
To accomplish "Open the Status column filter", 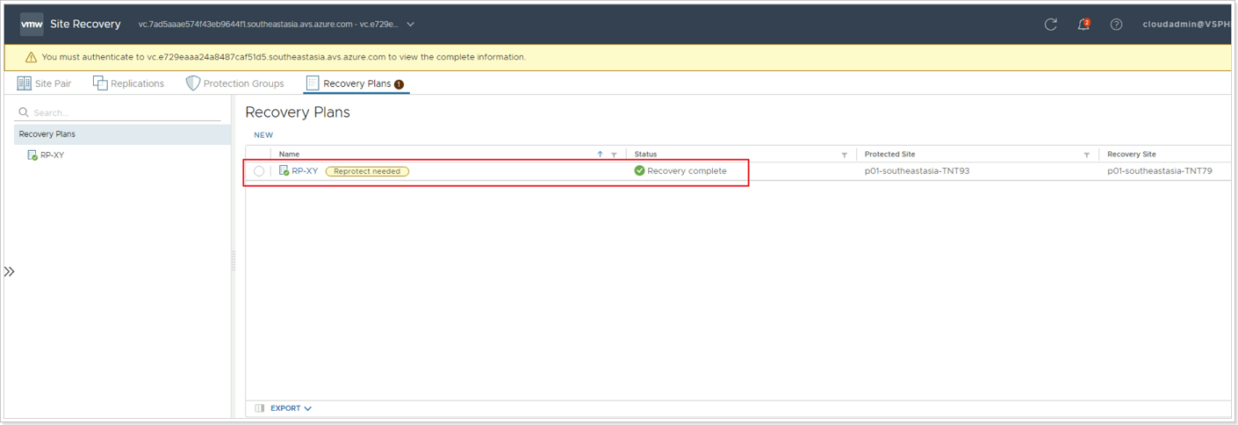I will pos(844,155).
